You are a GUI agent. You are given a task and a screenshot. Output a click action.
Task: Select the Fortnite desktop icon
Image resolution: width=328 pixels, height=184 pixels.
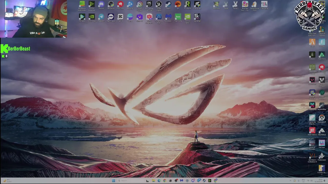pyautogui.click(x=322, y=43)
